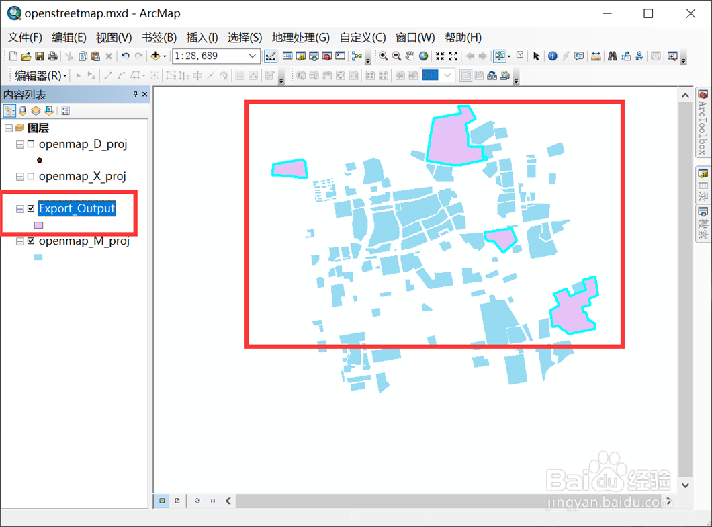Open a map document with folder icon
712x527 pixels.
(26, 56)
